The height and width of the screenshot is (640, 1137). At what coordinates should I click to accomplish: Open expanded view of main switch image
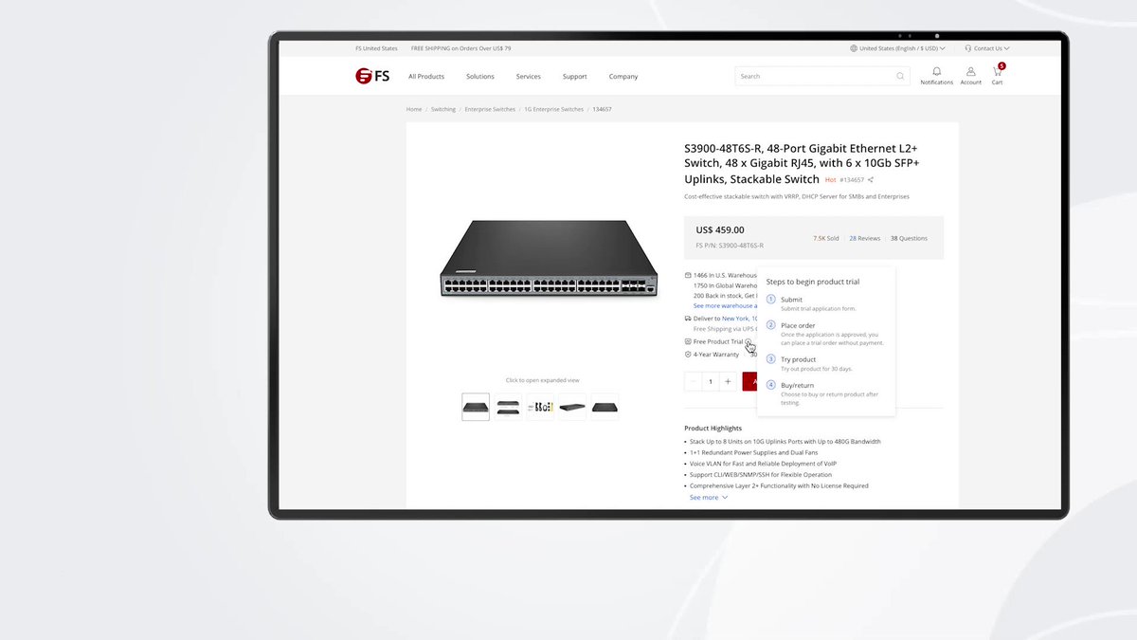tap(548, 259)
